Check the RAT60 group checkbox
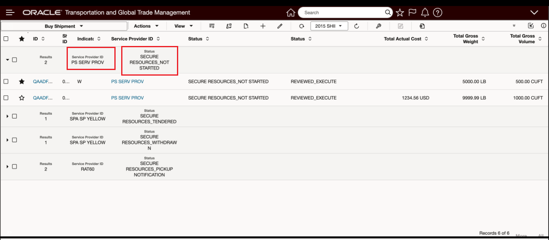 (x=14, y=166)
